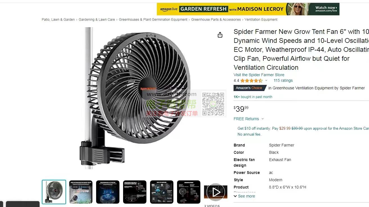Screen dimensions: 369x207
Task: Select the precision angled airflow thumbnail
Action: [x=135, y=192]
